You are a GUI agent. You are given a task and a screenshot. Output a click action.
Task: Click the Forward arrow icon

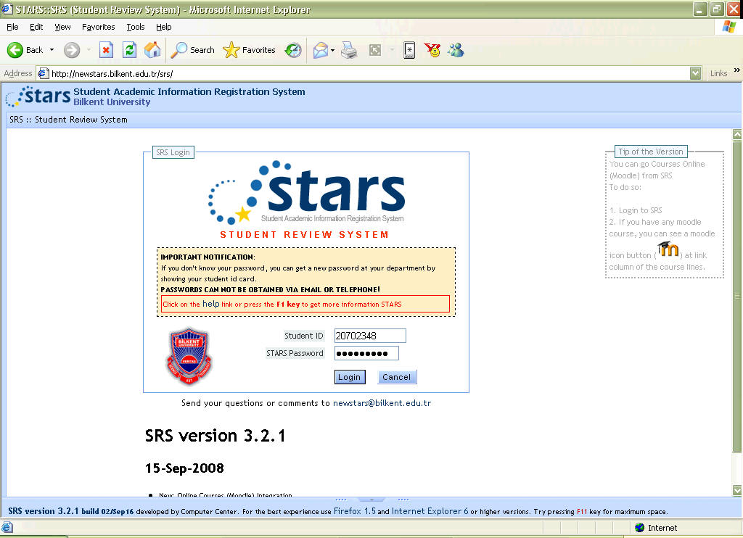pos(72,50)
